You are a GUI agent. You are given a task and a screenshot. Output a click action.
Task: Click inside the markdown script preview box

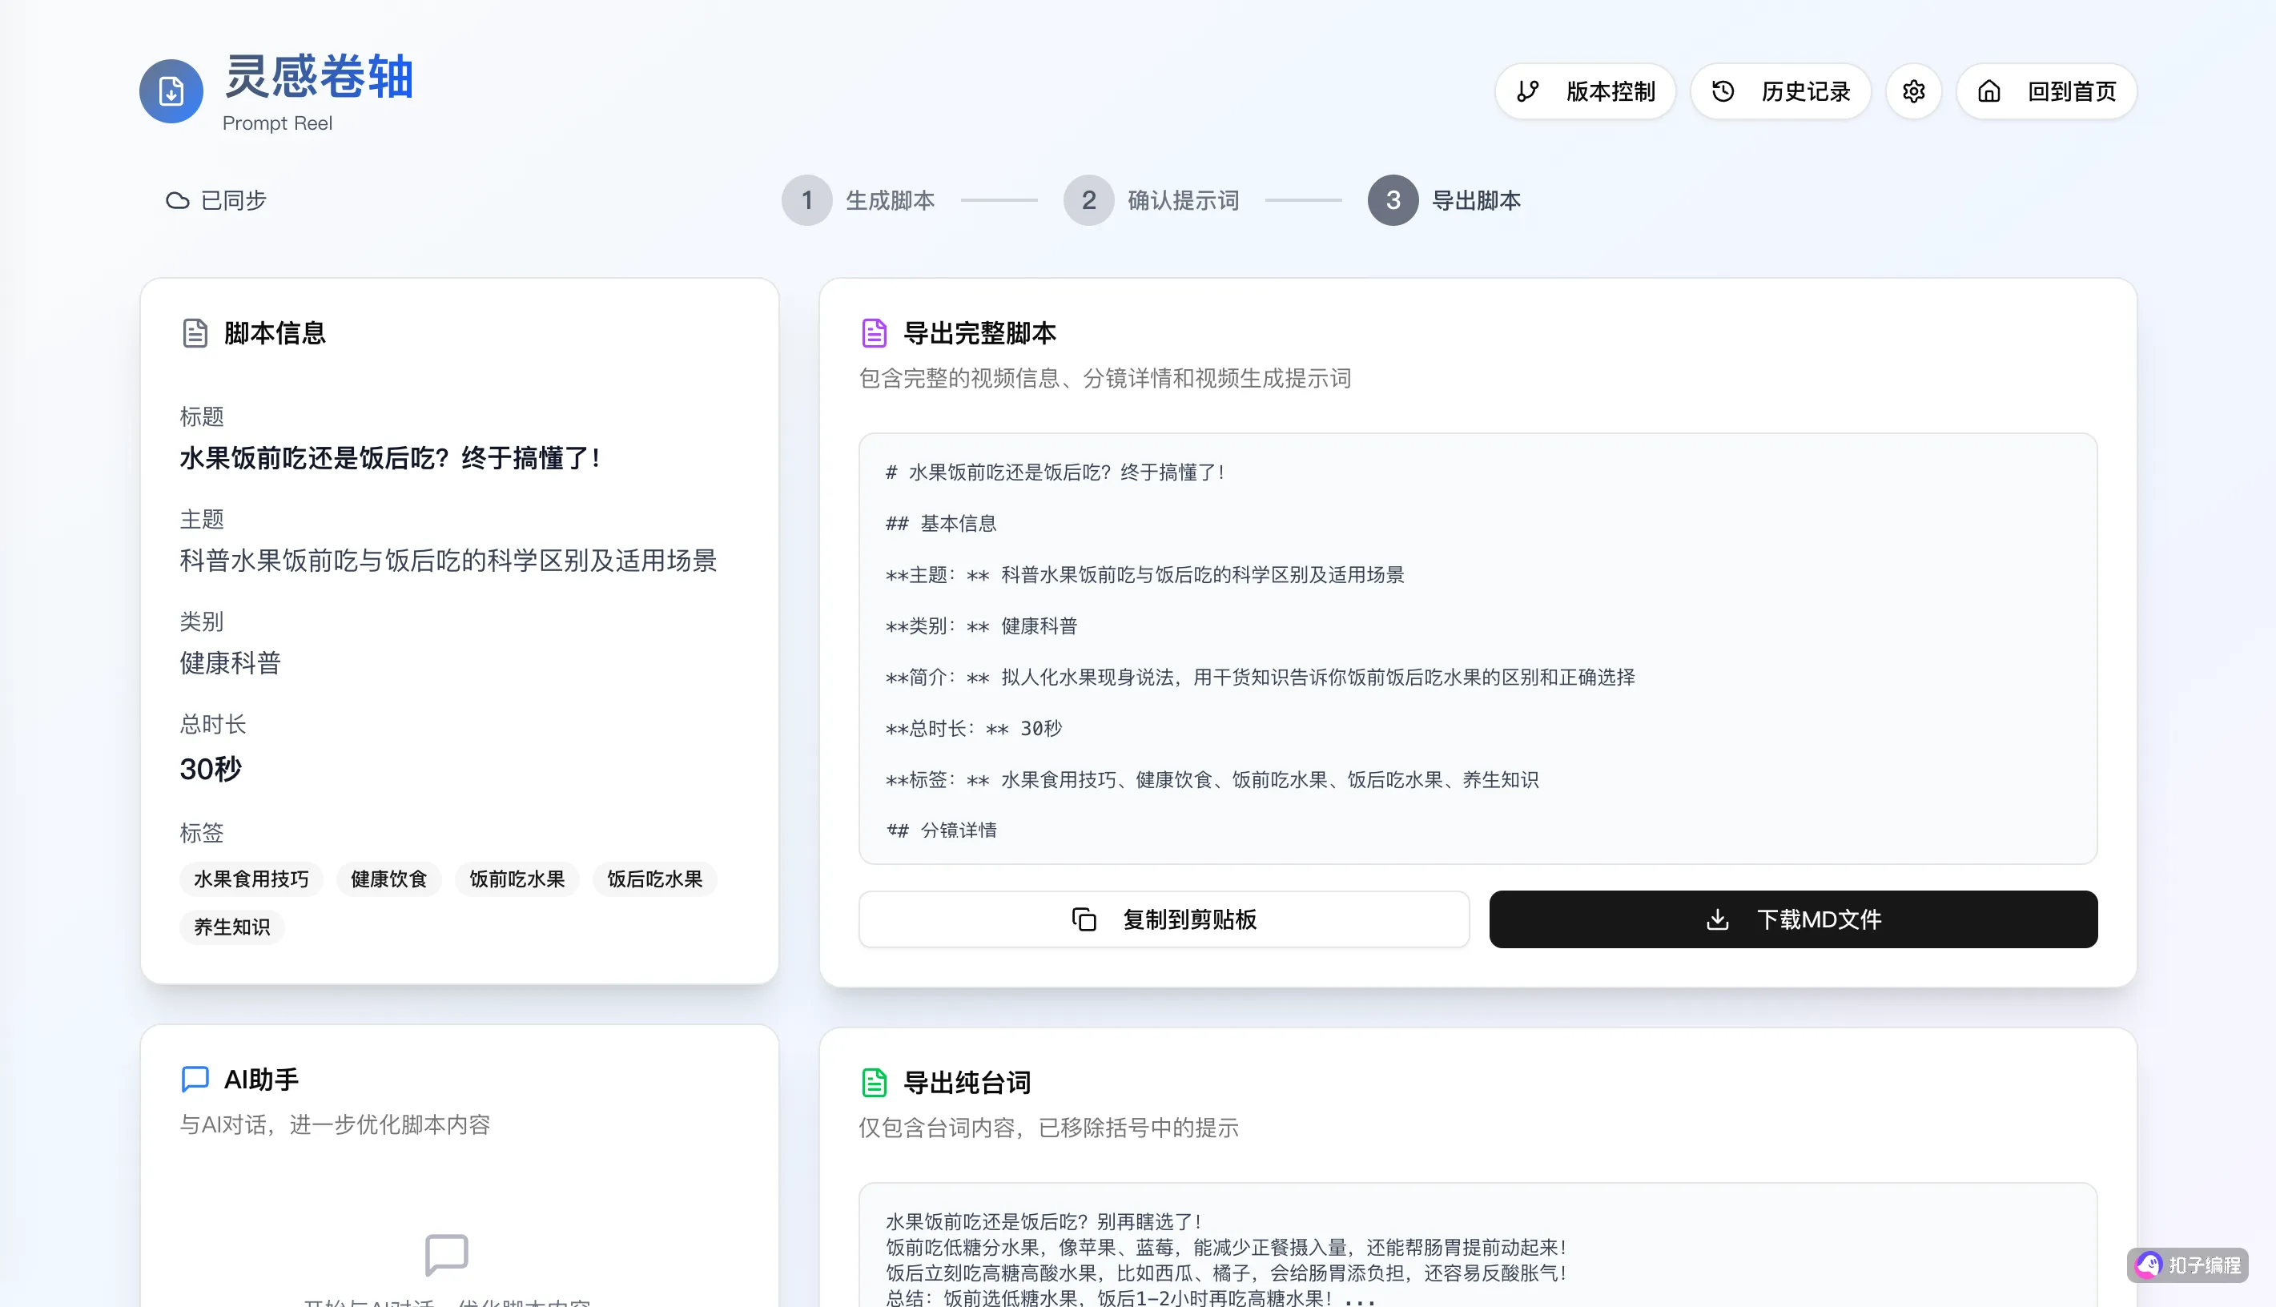pyautogui.click(x=1478, y=648)
